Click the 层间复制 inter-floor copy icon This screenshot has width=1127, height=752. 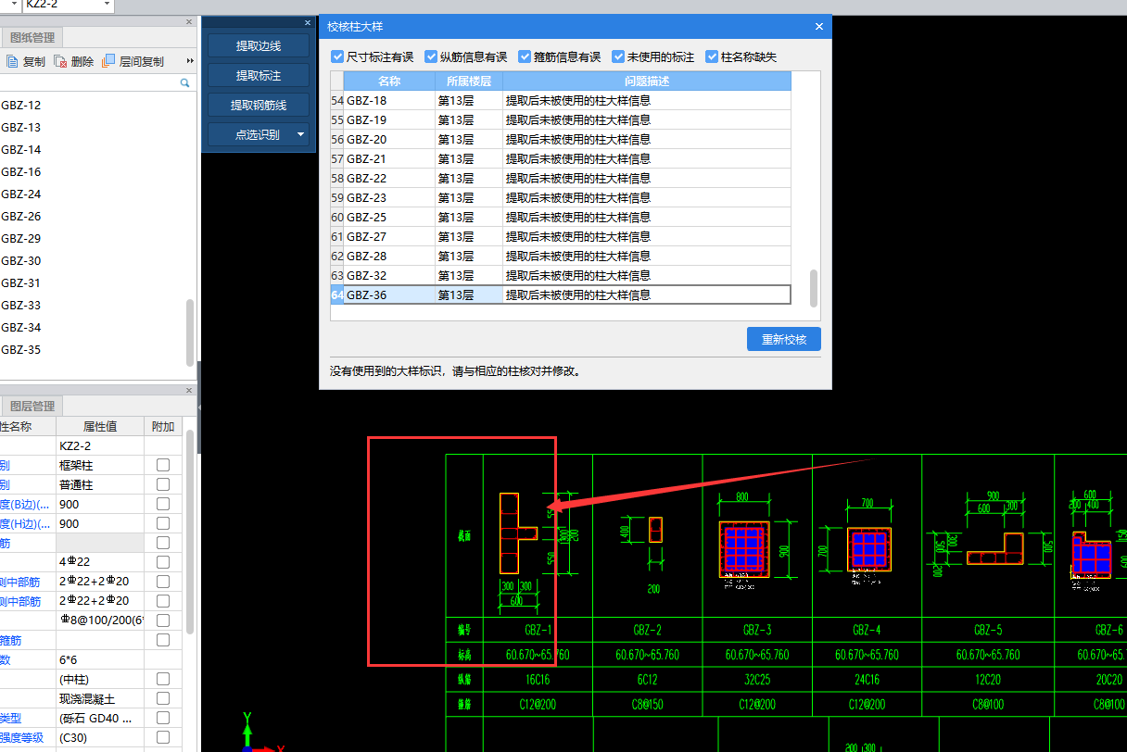click(x=108, y=61)
